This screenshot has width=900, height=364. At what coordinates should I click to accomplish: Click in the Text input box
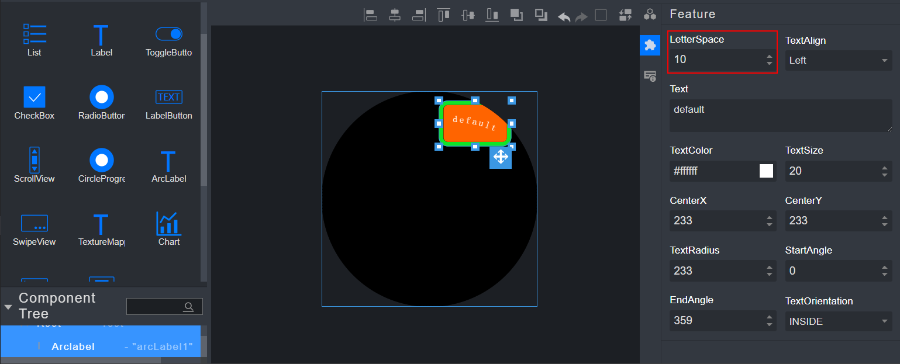tap(780, 115)
